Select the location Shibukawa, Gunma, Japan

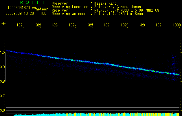coord(117,7)
